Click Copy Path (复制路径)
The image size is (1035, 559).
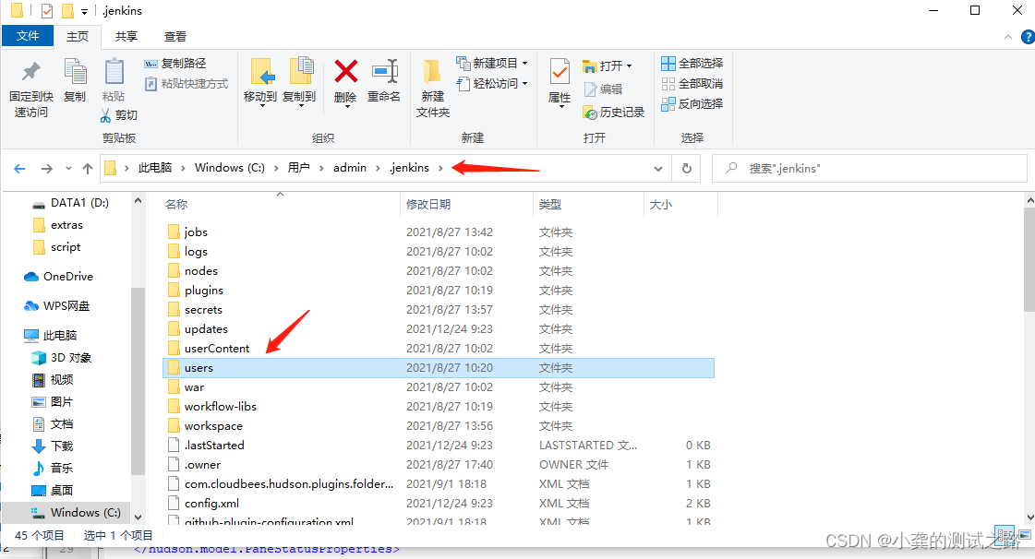[175, 64]
